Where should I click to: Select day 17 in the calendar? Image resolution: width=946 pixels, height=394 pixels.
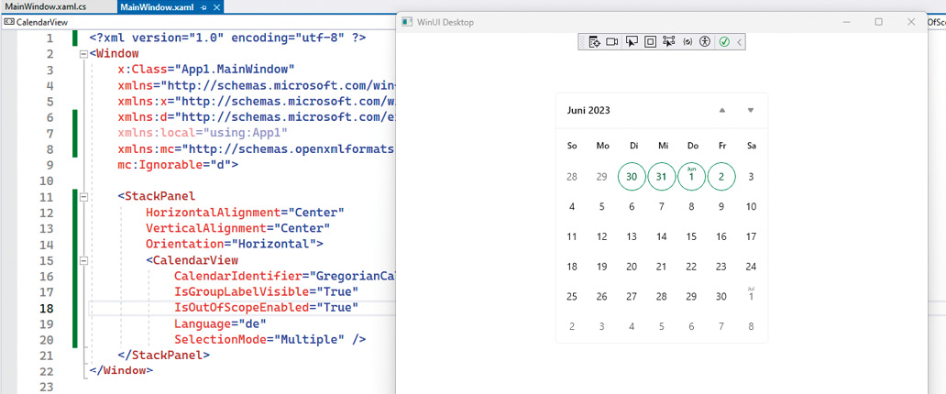(751, 236)
